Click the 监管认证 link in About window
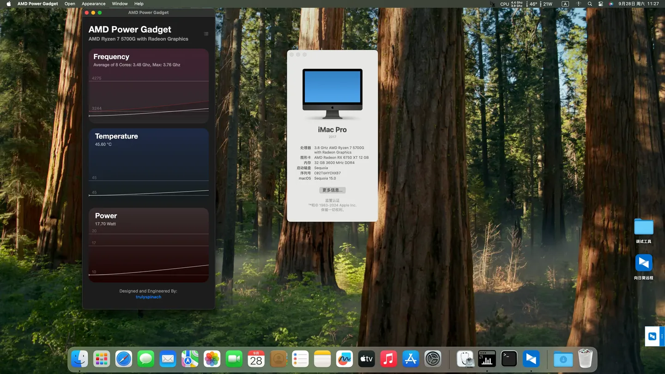Image resolution: width=665 pixels, height=374 pixels. click(x=332, y=200)
